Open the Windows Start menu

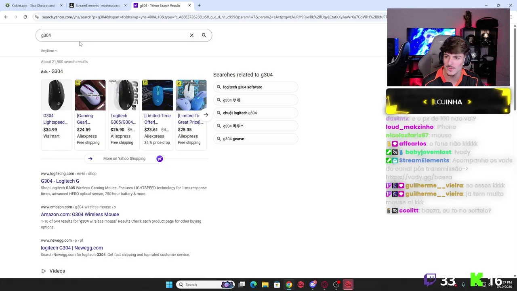[x=169, y=285]
